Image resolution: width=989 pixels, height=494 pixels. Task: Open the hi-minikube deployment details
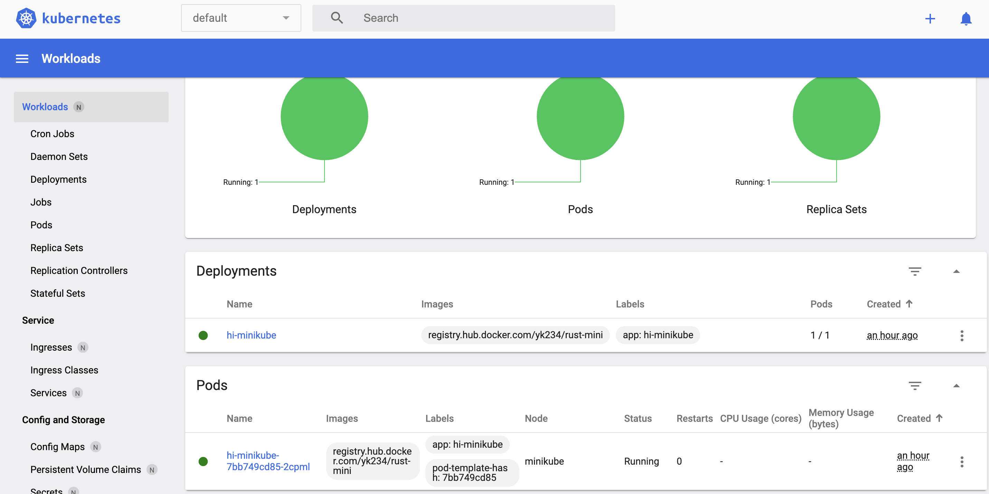(251, 335)
